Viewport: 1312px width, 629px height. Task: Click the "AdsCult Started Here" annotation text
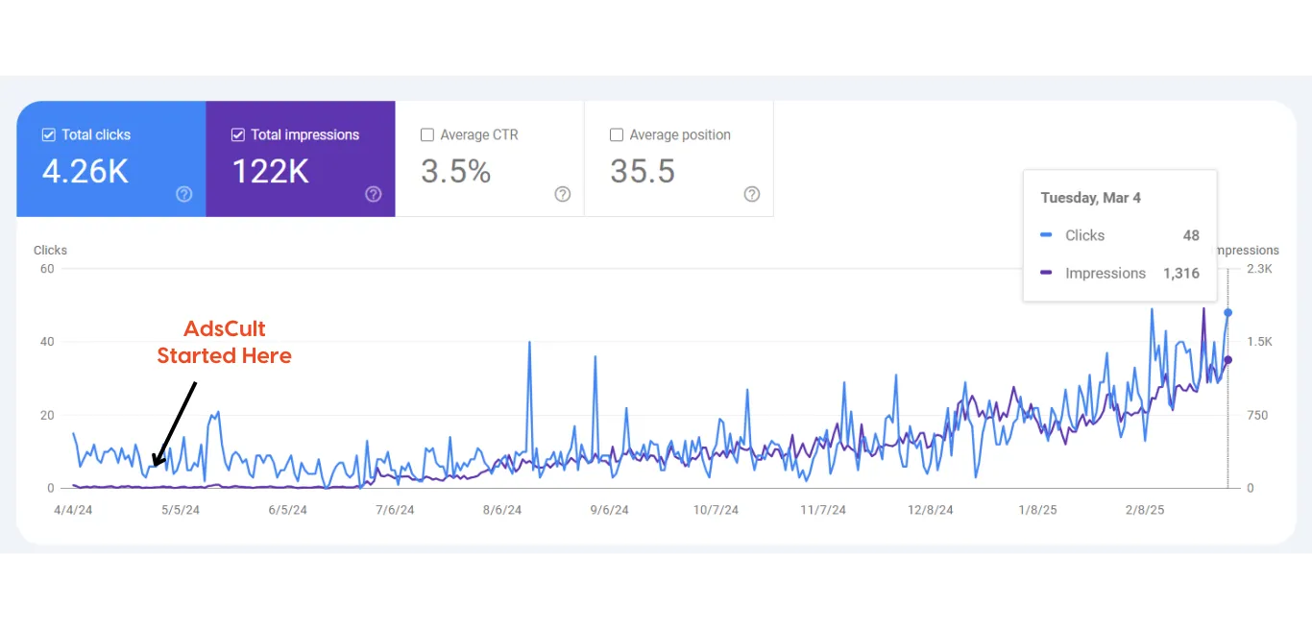tap(224, 343)
